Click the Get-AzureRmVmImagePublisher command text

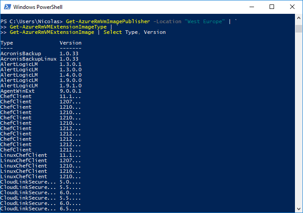[x=108, y=21]
